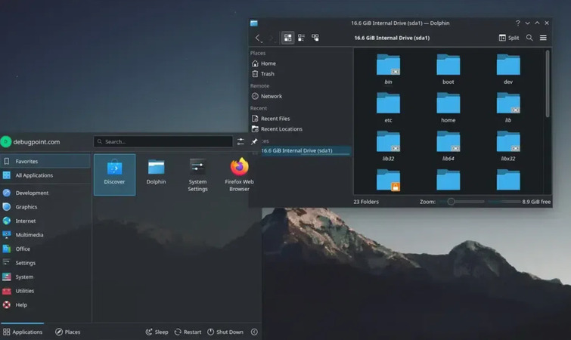Click Dolphin's vertical scrollbar
Screen dimensions: 571x340
coord(548,84)
